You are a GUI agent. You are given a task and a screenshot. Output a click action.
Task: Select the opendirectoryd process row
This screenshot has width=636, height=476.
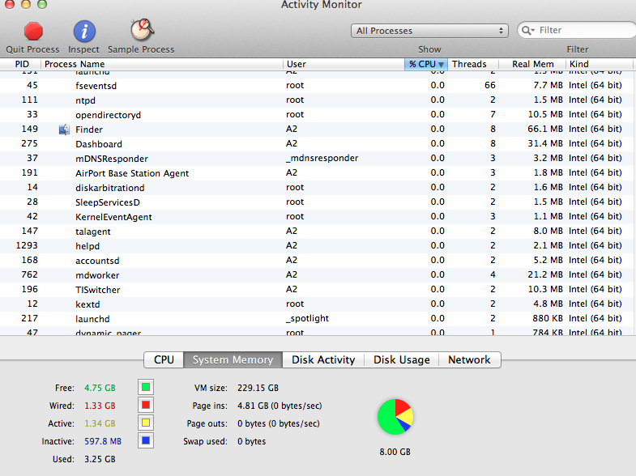pyautogui.click(x=318, y=115)
